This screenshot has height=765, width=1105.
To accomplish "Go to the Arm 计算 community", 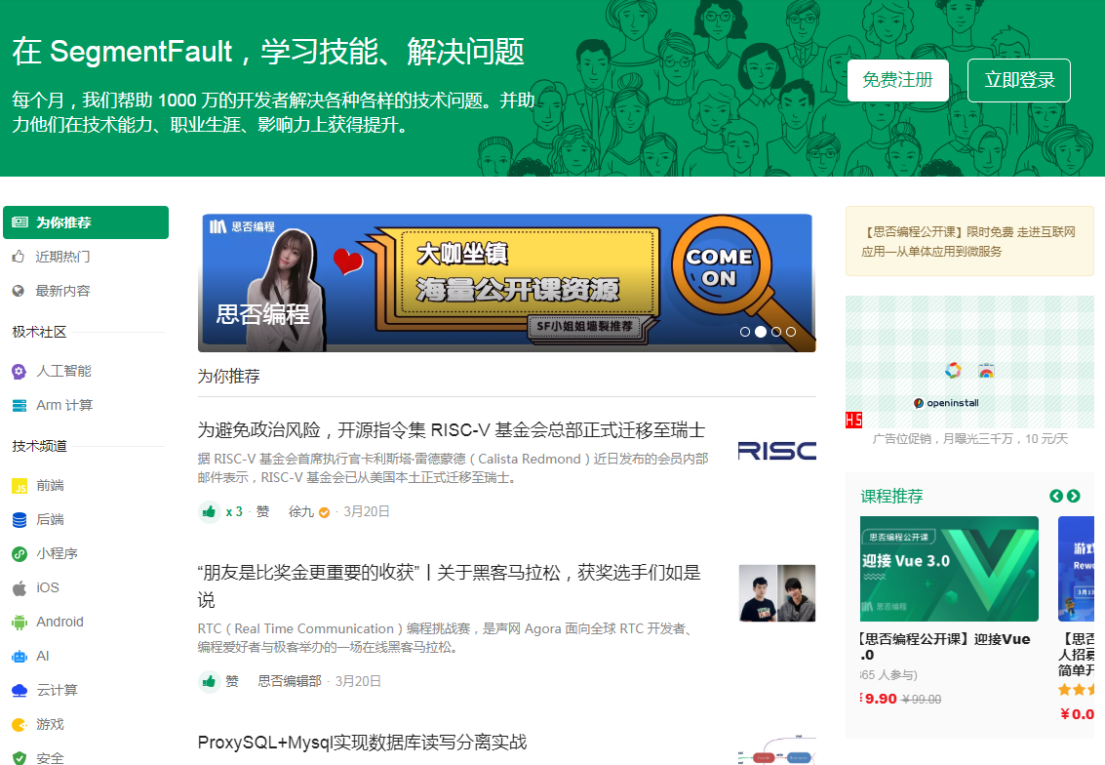I will coord(64,405).
